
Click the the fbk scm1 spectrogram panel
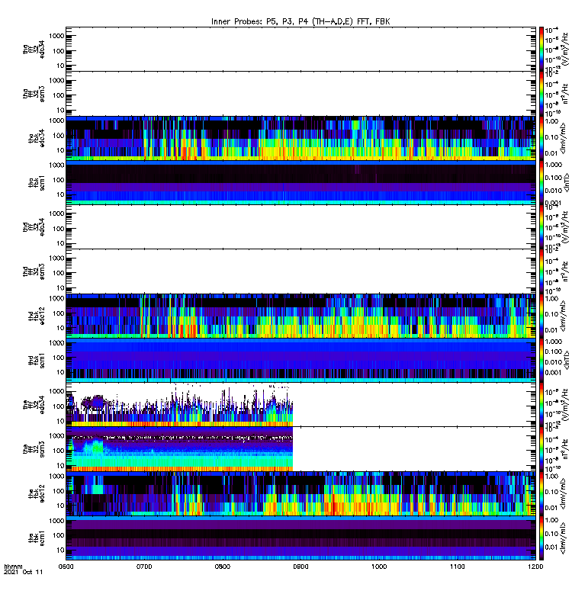pyautogui.click(x=300, y=538)
